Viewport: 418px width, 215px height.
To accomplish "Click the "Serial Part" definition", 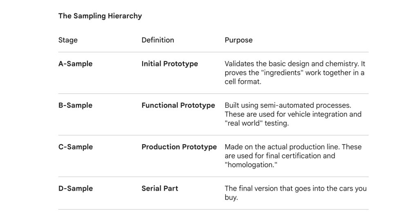I will click(x=160, y=189).
